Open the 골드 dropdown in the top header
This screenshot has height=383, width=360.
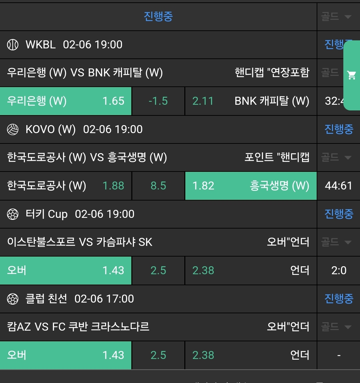tap(337, 17)
